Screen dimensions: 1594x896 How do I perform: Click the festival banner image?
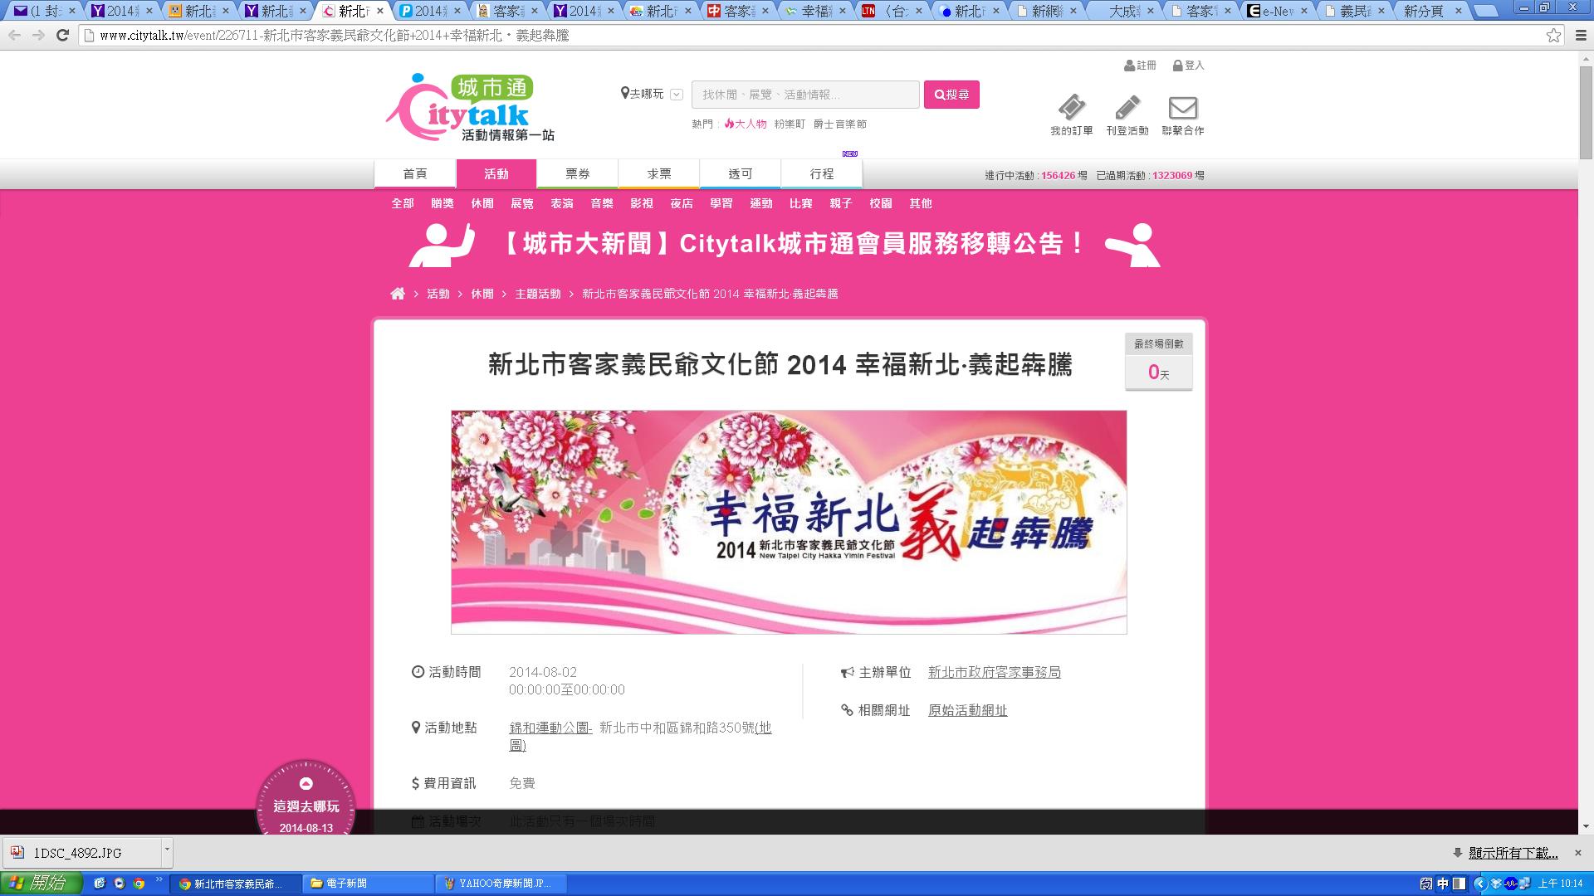click(x=789, y=522)
